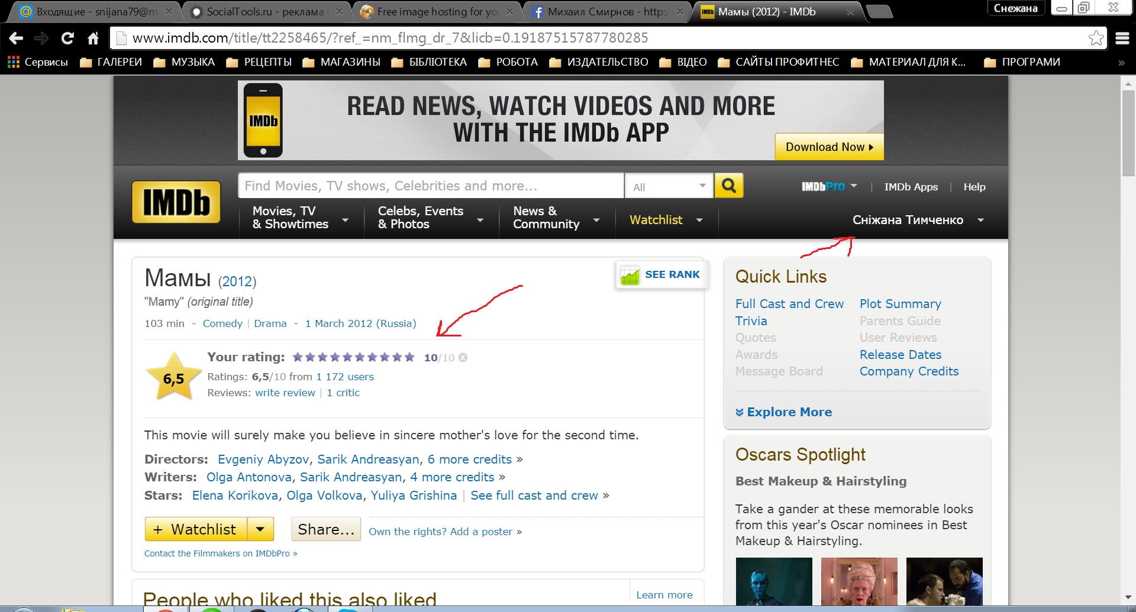Click the IMDb logo
1136x612 pixels.
[x=176, y=202]
